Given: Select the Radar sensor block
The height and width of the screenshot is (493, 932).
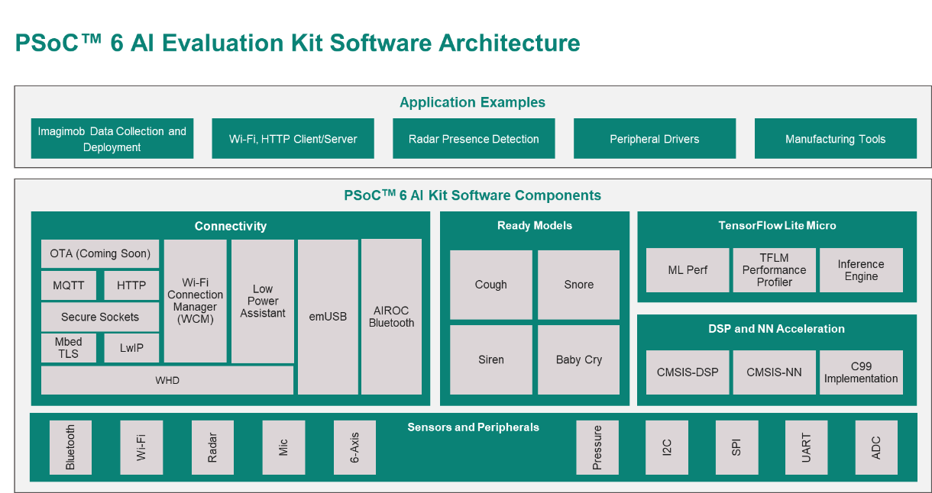Looking at the screenshot, I should (x=212, y=446).
